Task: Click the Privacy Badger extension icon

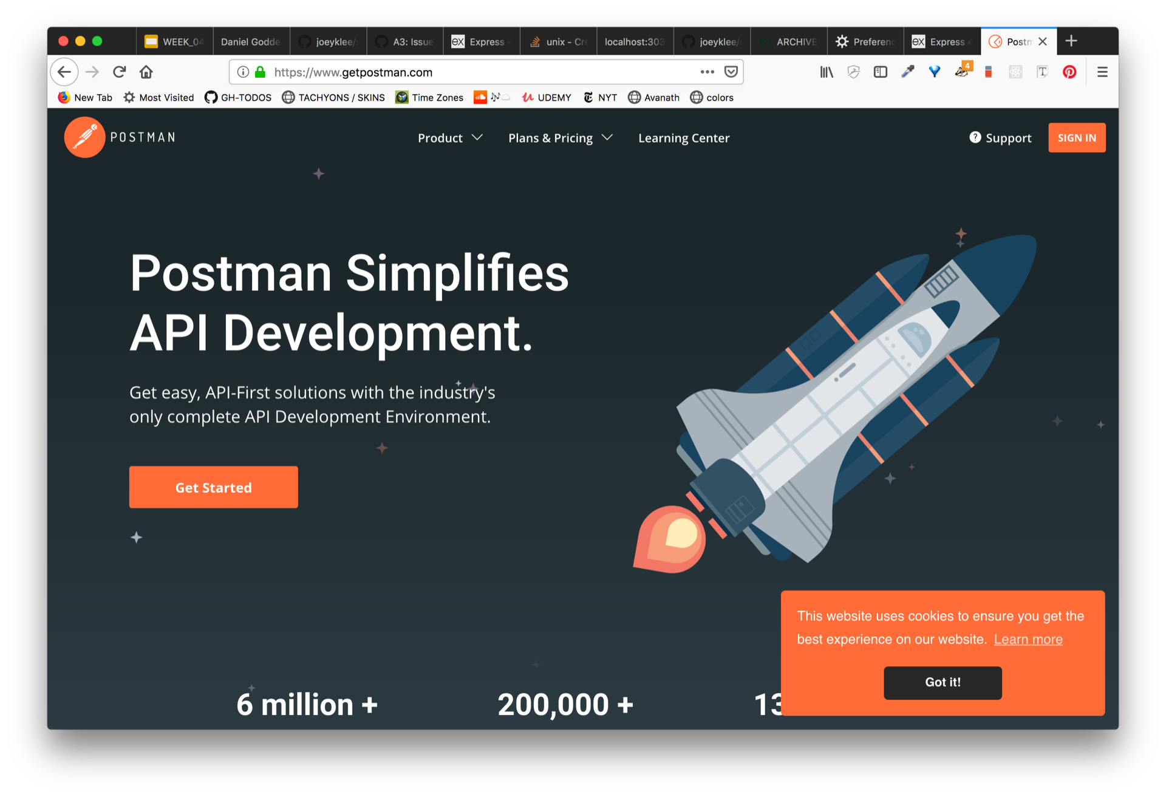Action: coord(961,71)
